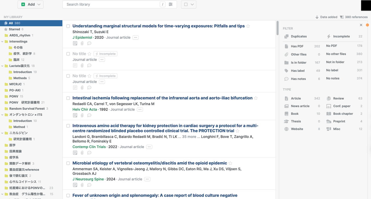
Task: Click the more options ellipsis next to J Epidemiol
Action: coord(135,38)
